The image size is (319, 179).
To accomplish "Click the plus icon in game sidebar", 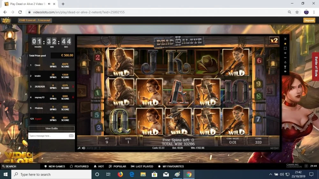I will tap(285, 53).
